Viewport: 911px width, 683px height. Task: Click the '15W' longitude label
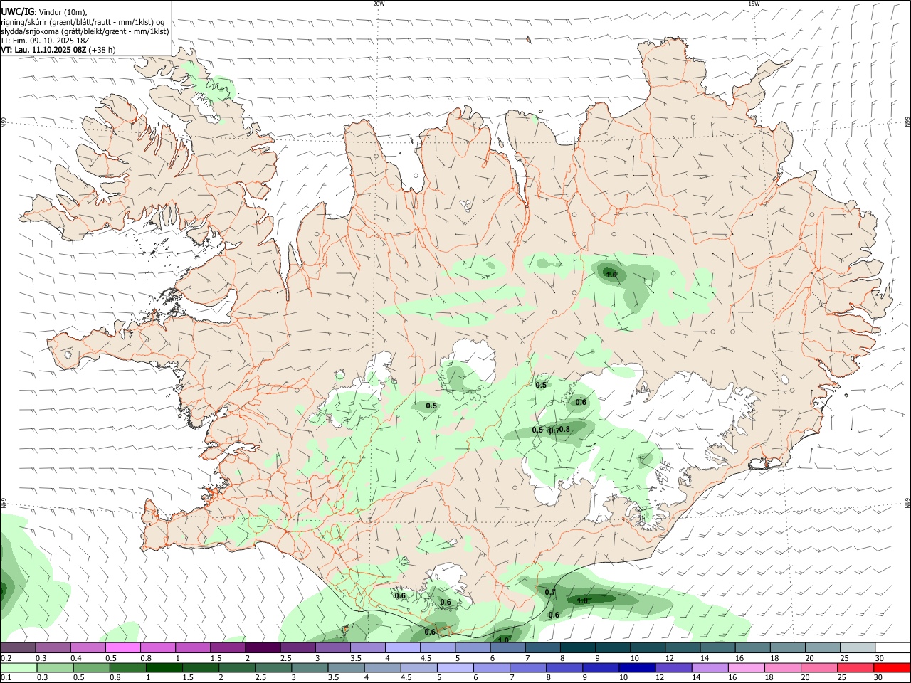[x=753, y=4]
